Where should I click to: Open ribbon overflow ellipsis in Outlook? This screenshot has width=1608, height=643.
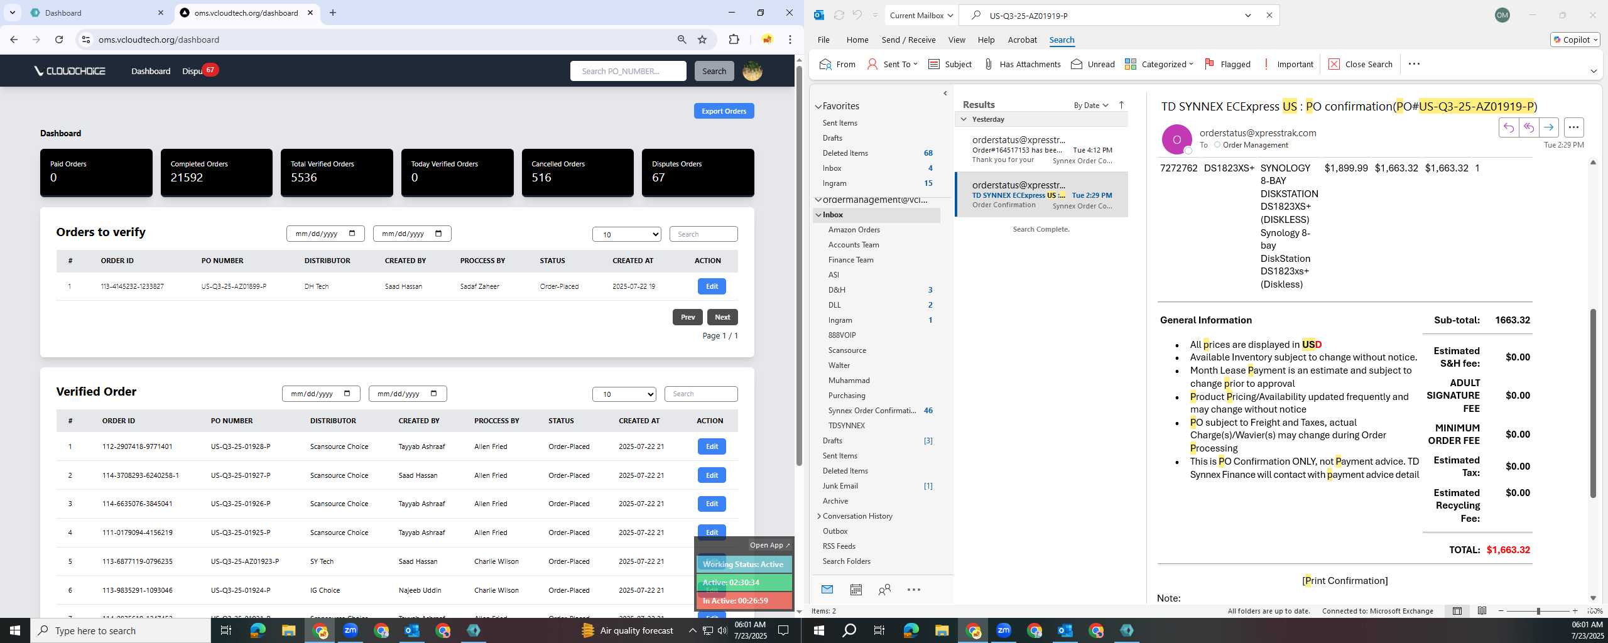(x=1414, y=64)
